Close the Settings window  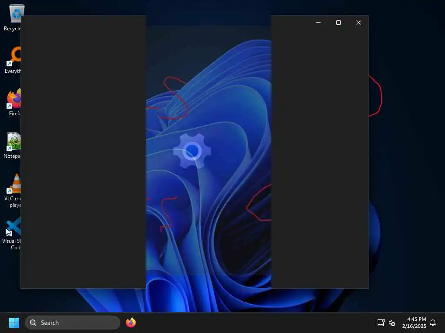click(359, 23)
